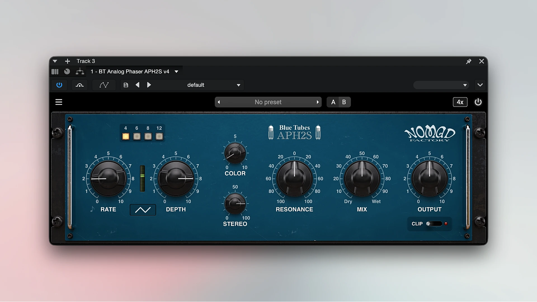Click the STEREO knob

click(235, 203)
